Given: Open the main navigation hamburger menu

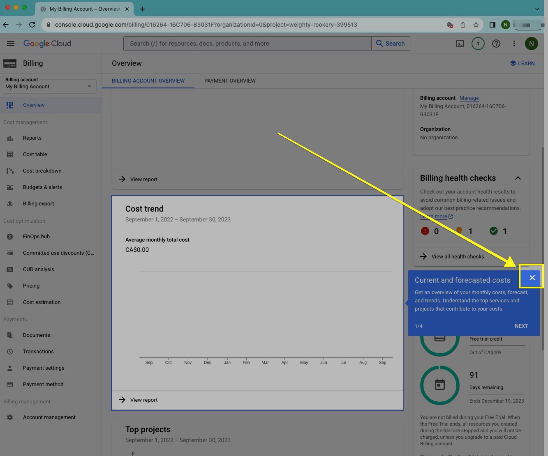Looking at the screenshot, I should [11, 44].
